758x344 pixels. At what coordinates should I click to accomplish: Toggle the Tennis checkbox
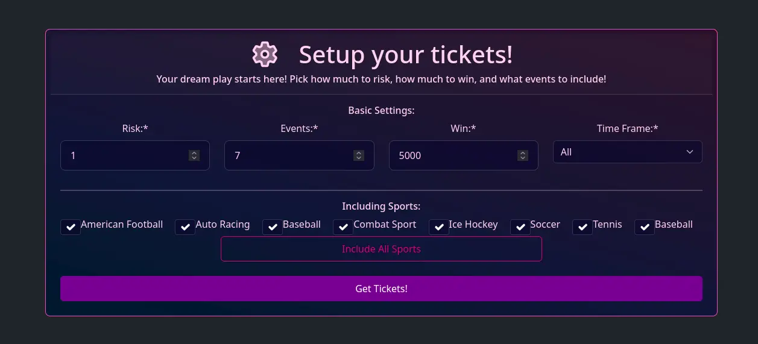pos(583,227)
